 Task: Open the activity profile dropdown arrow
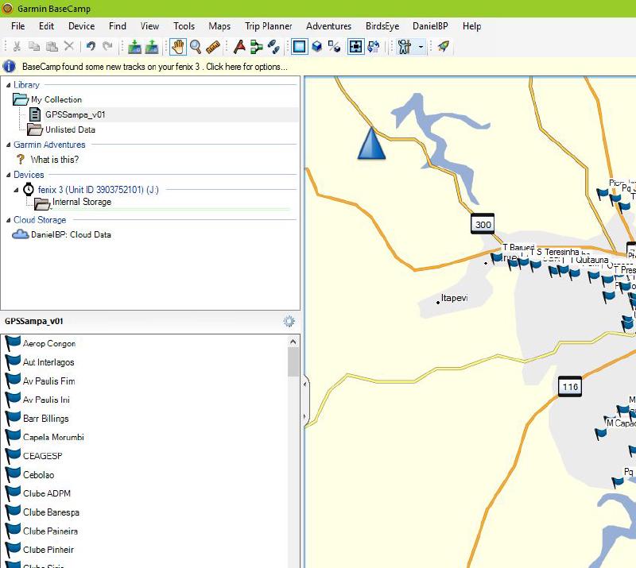421,47
